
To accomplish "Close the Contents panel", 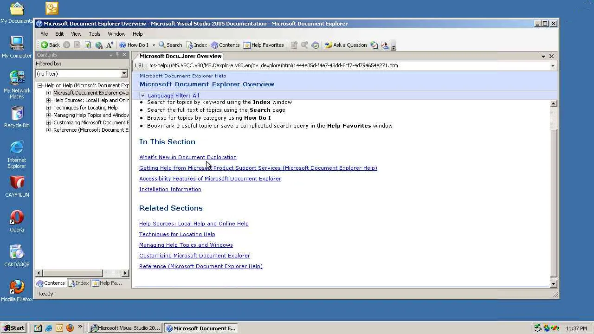I will 124,55.
